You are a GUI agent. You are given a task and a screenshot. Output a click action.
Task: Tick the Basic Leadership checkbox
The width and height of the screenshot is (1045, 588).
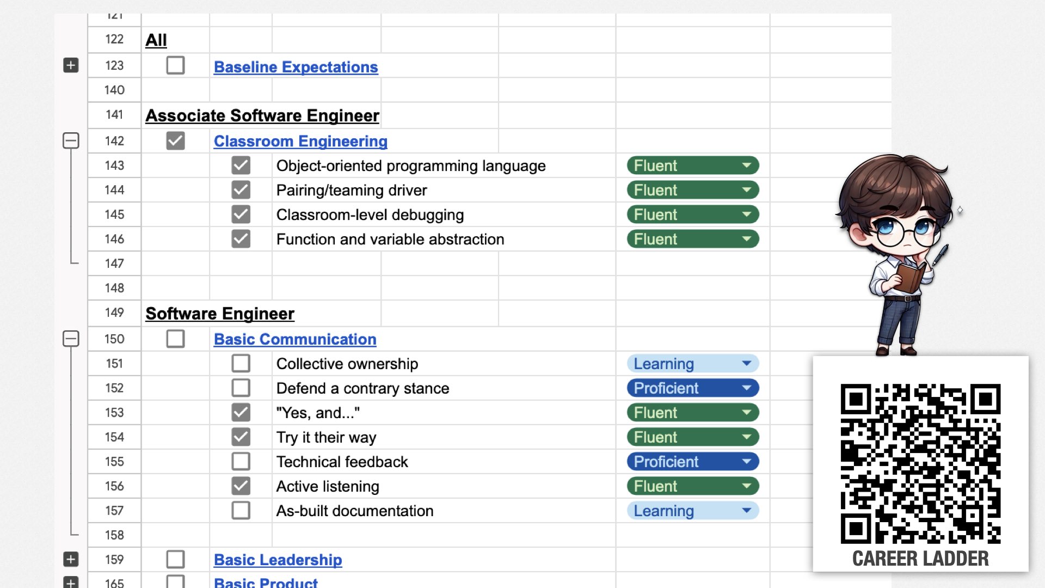tap(175, 559)
